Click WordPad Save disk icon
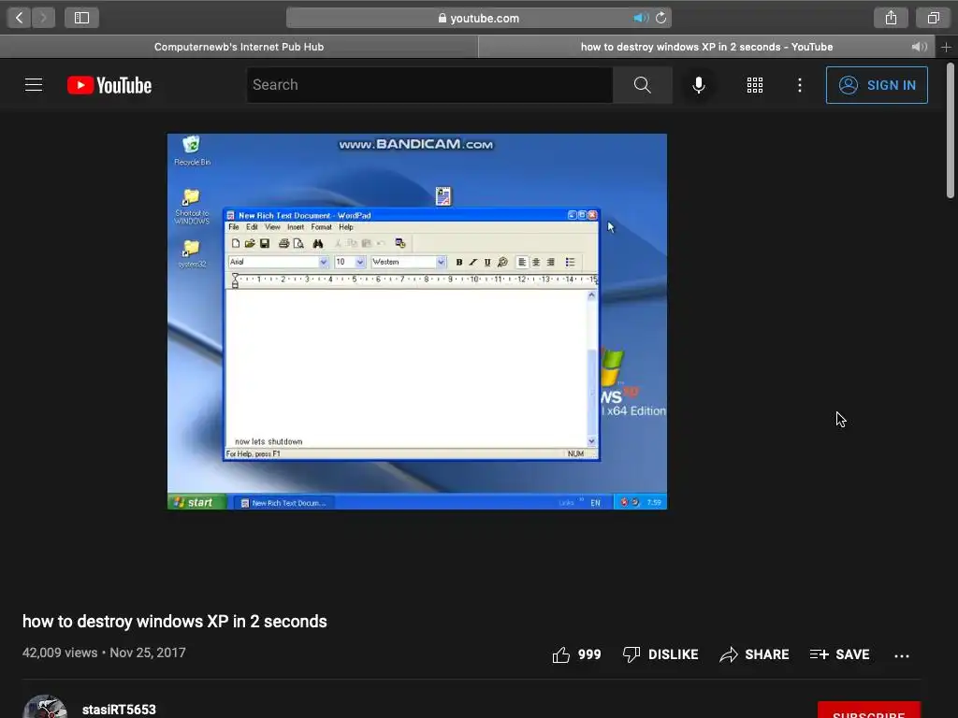Screen dimensions: 958x718 coord(265,244)
